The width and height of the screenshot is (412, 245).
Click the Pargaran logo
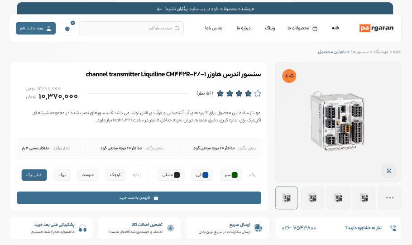pyautogui.click(x=376, y=28)
